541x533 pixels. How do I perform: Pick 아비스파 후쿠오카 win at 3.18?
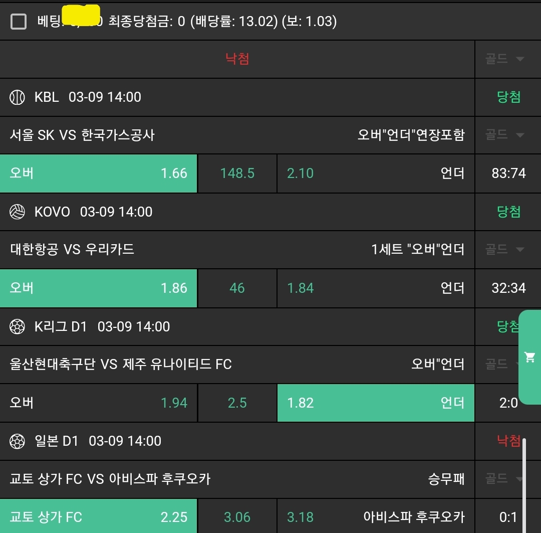376,517
